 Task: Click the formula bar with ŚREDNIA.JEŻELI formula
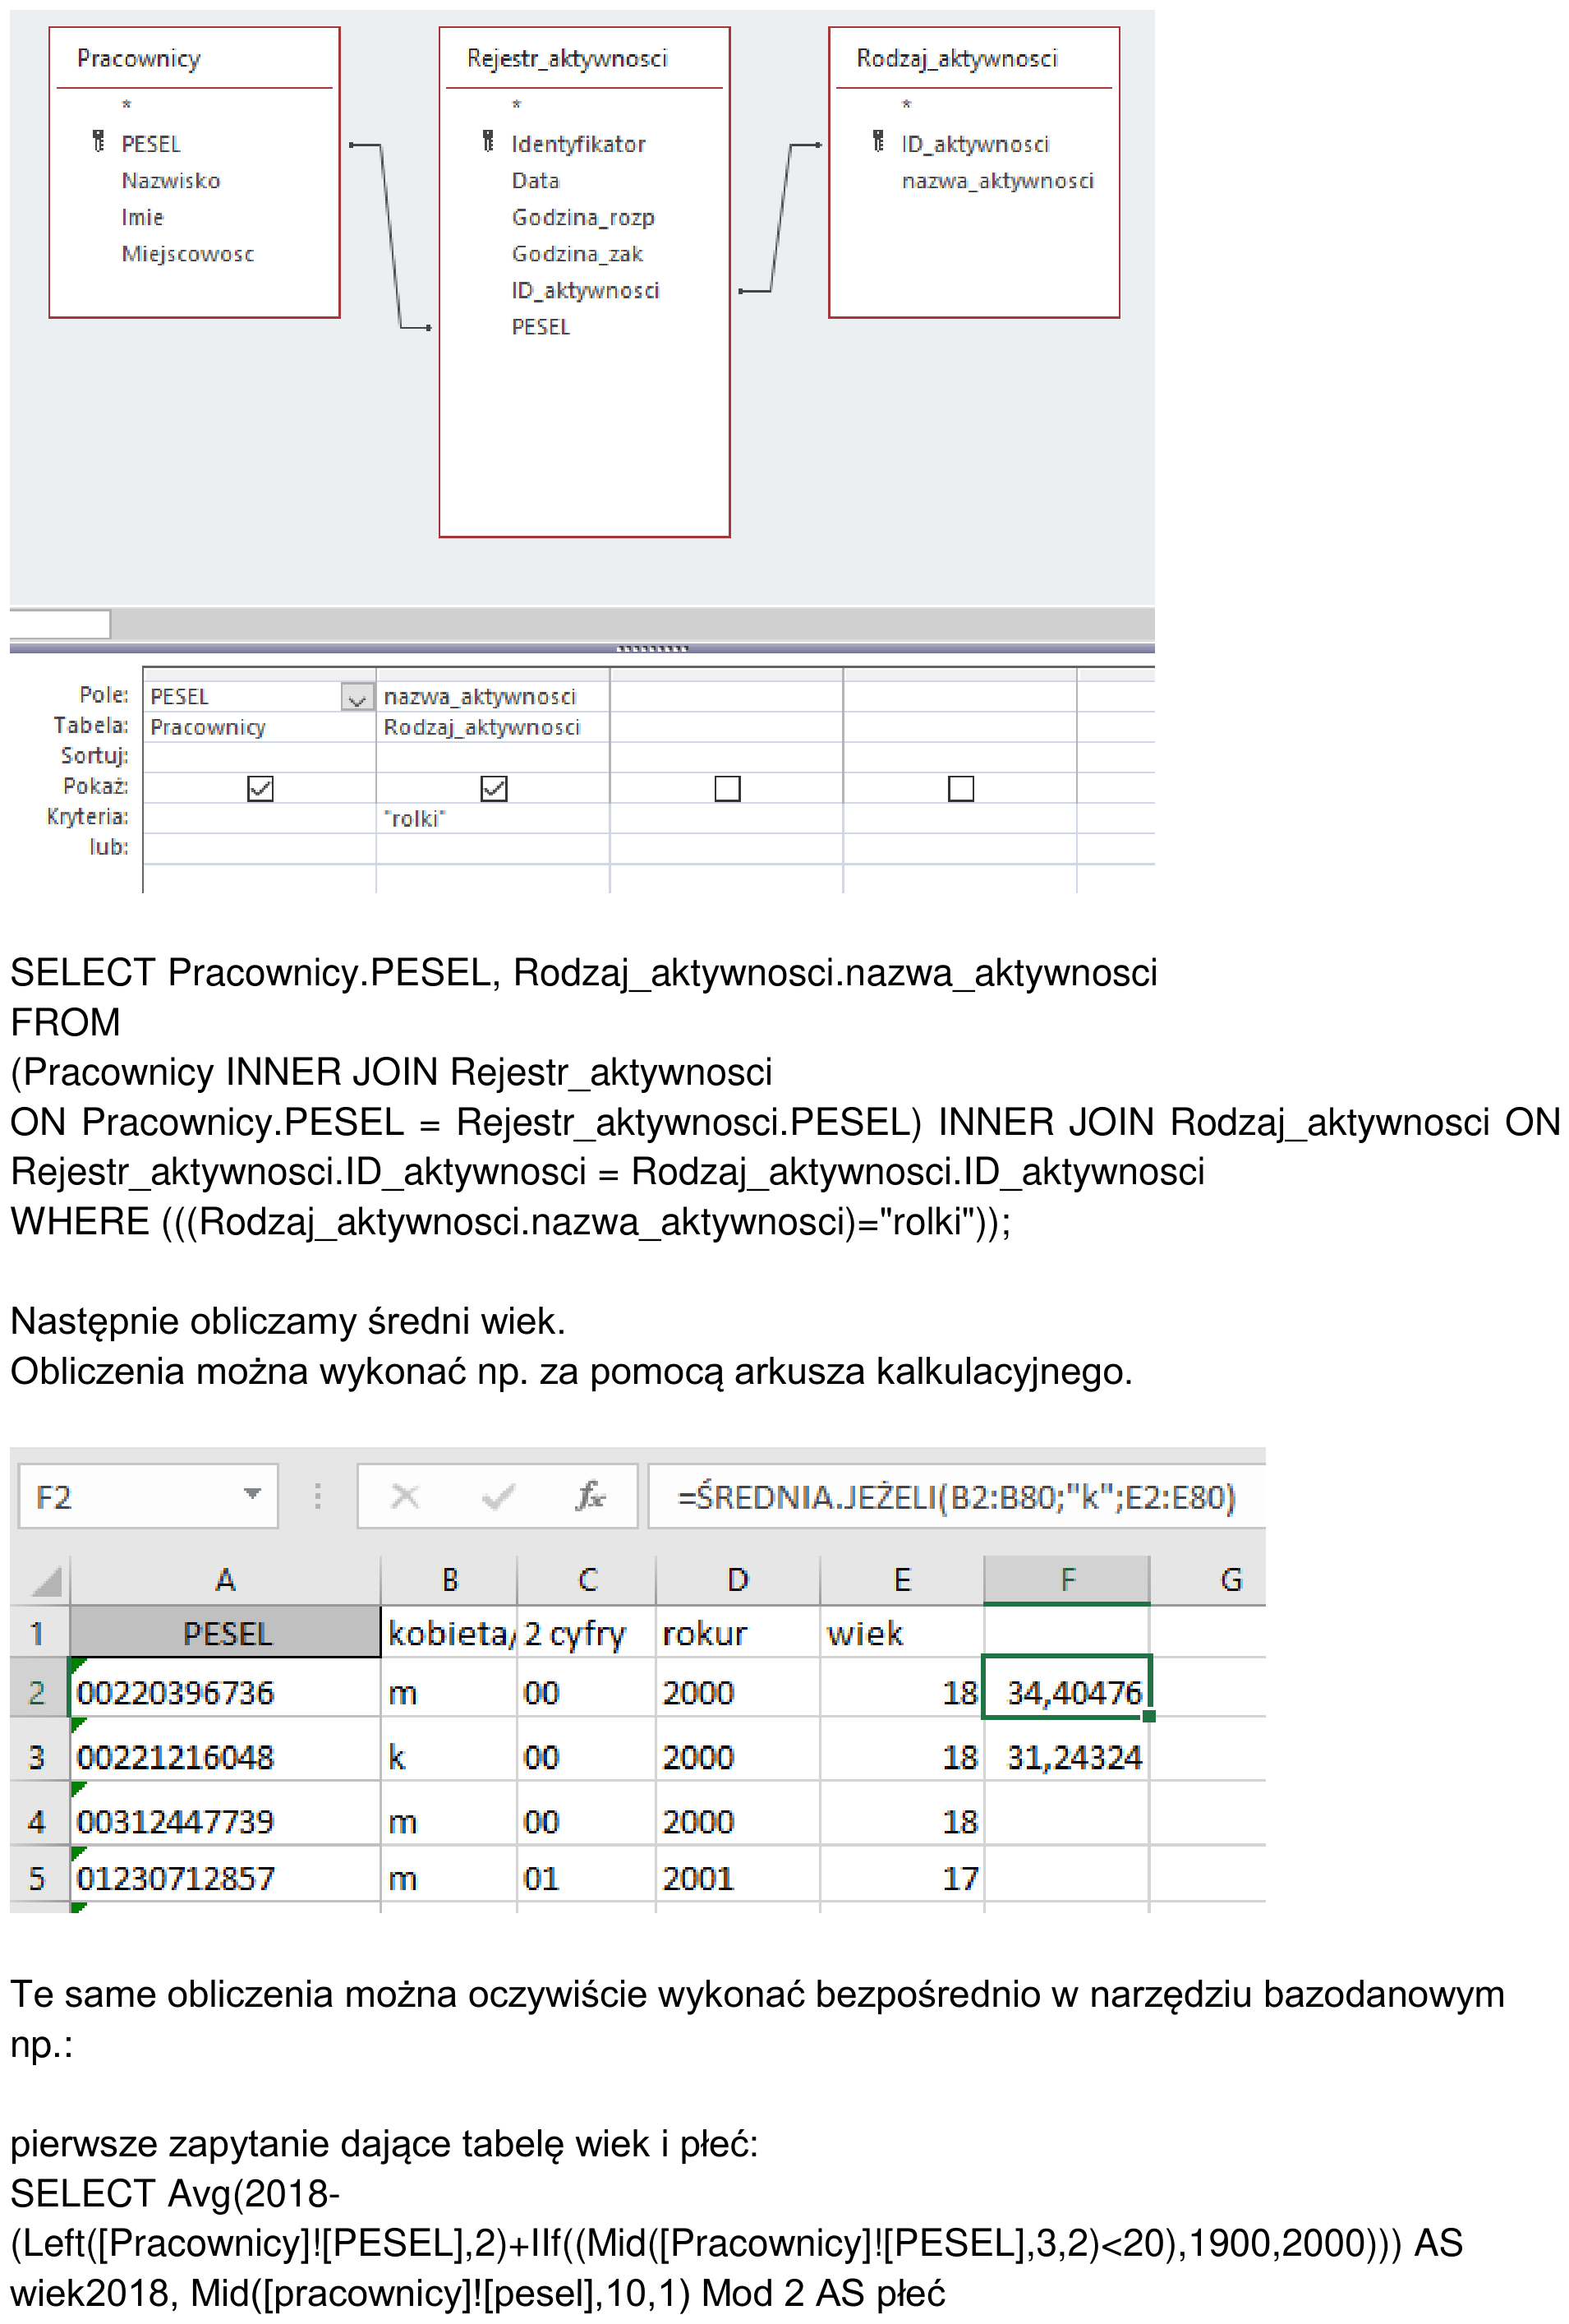[x=956, y=1496]
